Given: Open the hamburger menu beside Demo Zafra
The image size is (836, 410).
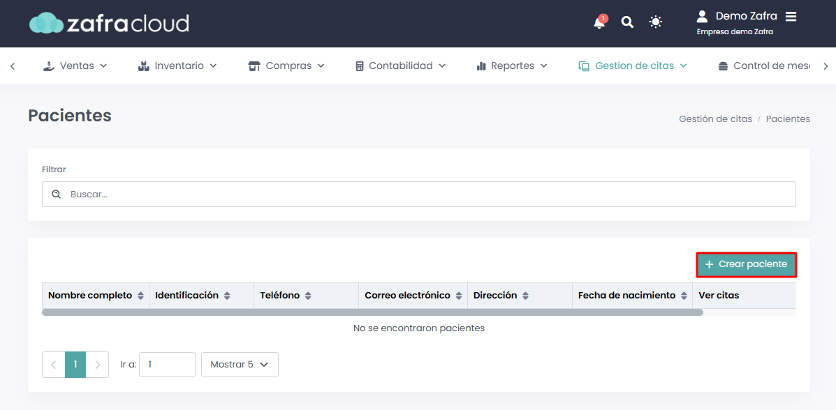Looking at the screenshot, I should [x=791, y=17].
